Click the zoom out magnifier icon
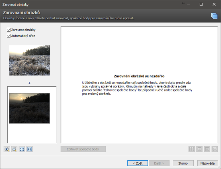This screenshot has width=221, height=169. coord(14,149)
